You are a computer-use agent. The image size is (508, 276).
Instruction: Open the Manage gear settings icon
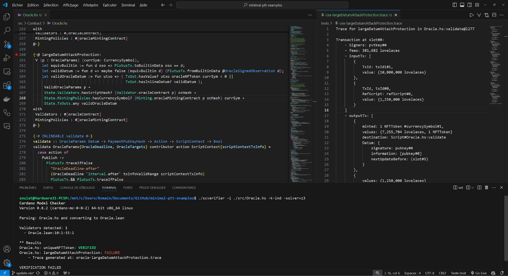[7, 263]
